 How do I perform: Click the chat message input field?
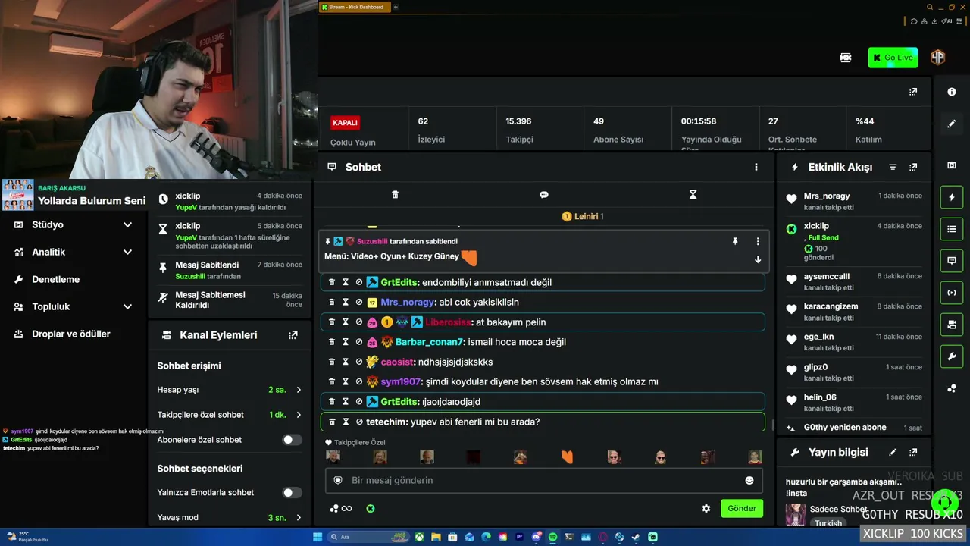tap(543, 480)
